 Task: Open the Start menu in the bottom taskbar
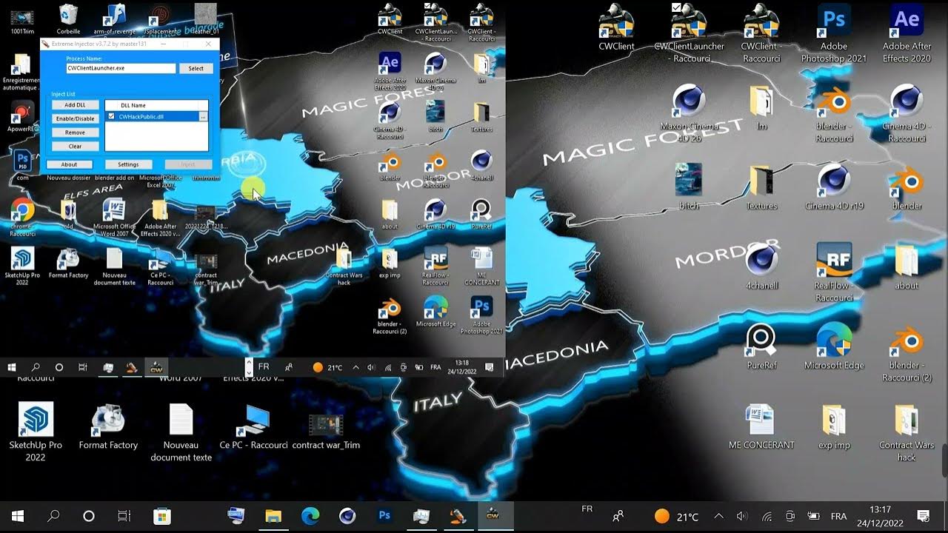[x=18, y=516]
